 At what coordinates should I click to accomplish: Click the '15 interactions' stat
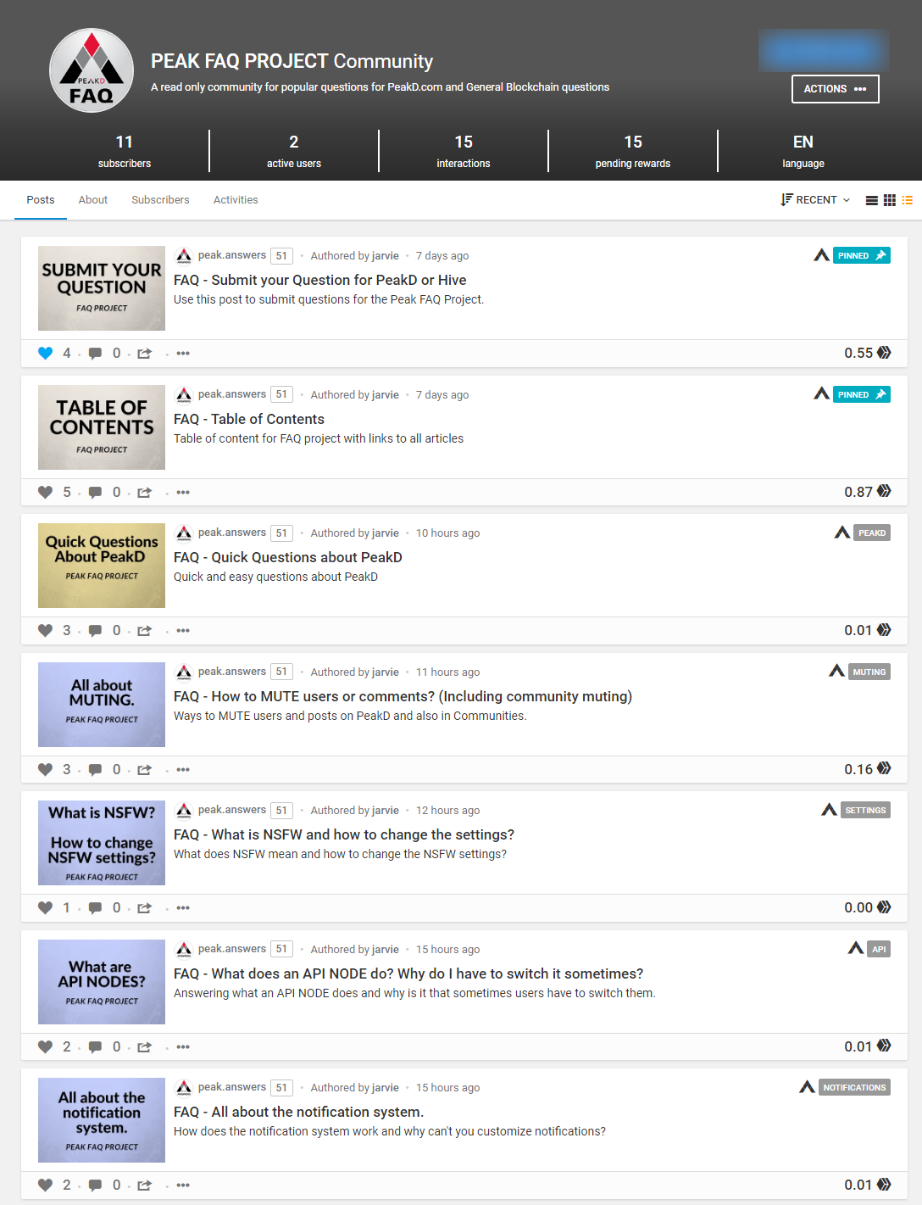click(x=464, y=151)
